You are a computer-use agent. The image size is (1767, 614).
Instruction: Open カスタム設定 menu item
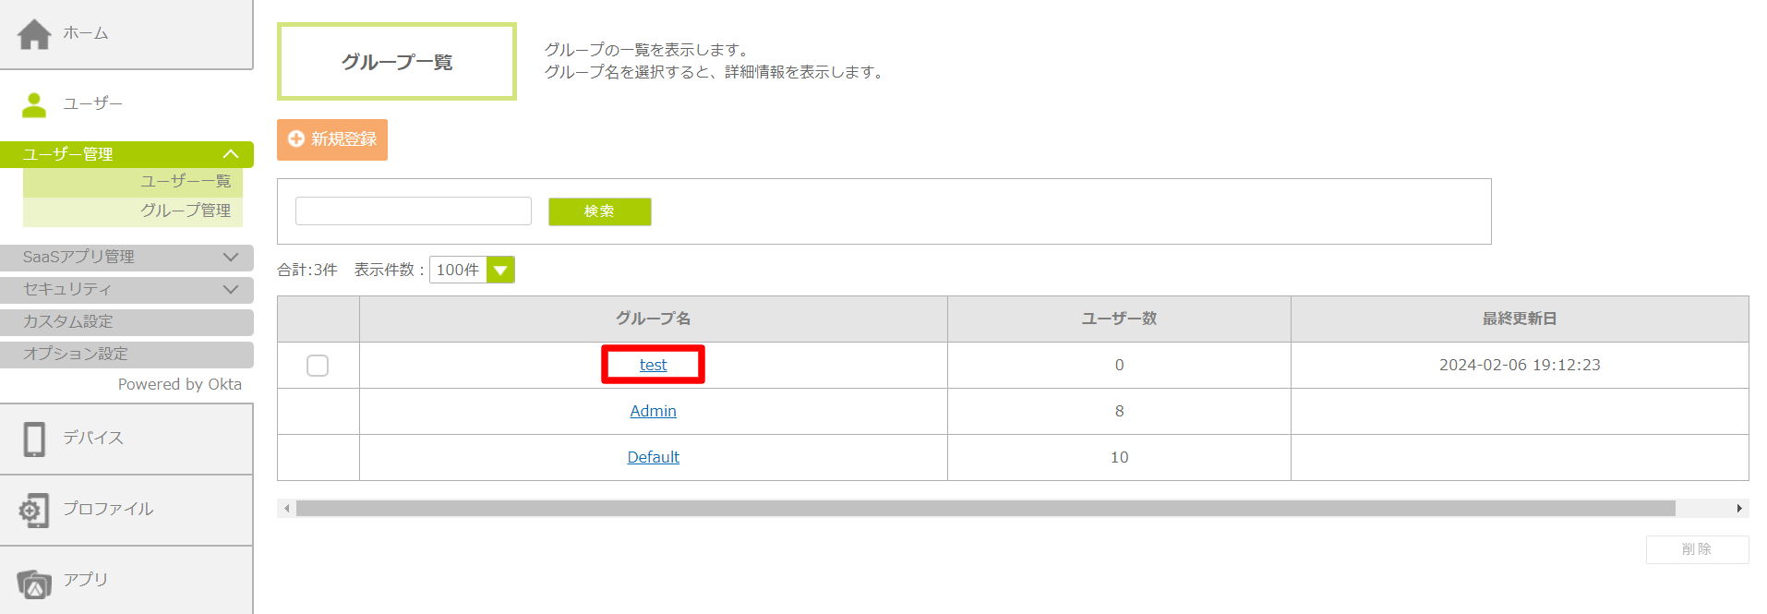point(126,322)
